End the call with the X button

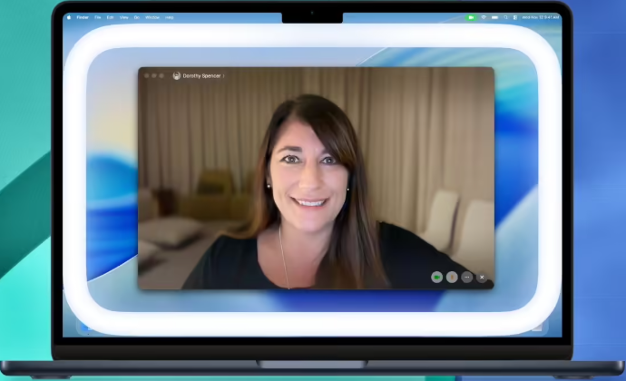point(482,278)
